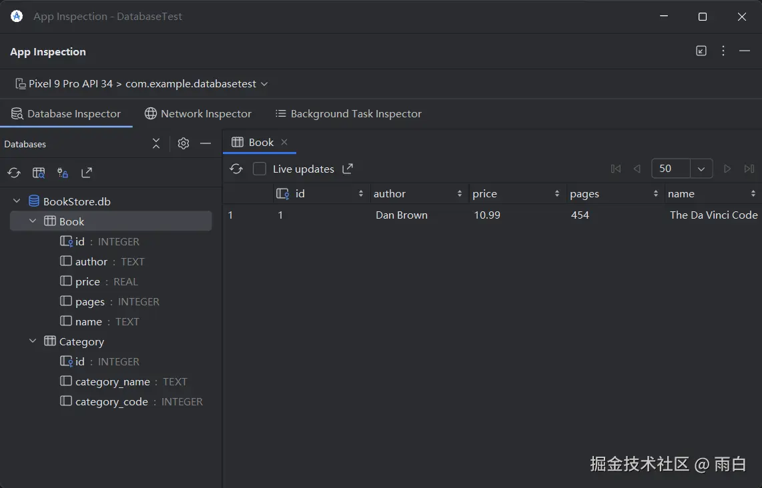Click the Book table icon in tree
762x488 pixels.
[50, 221]
